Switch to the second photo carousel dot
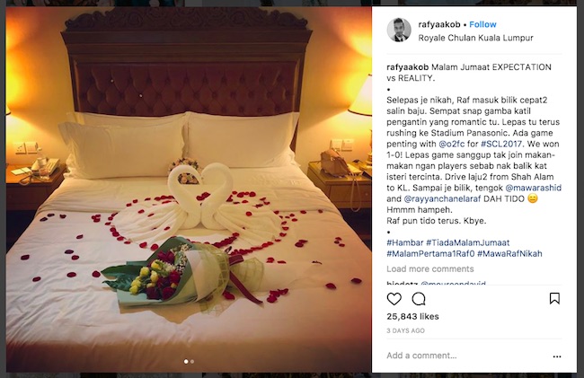This screenshot has width=584, height=378. [192, 361]
